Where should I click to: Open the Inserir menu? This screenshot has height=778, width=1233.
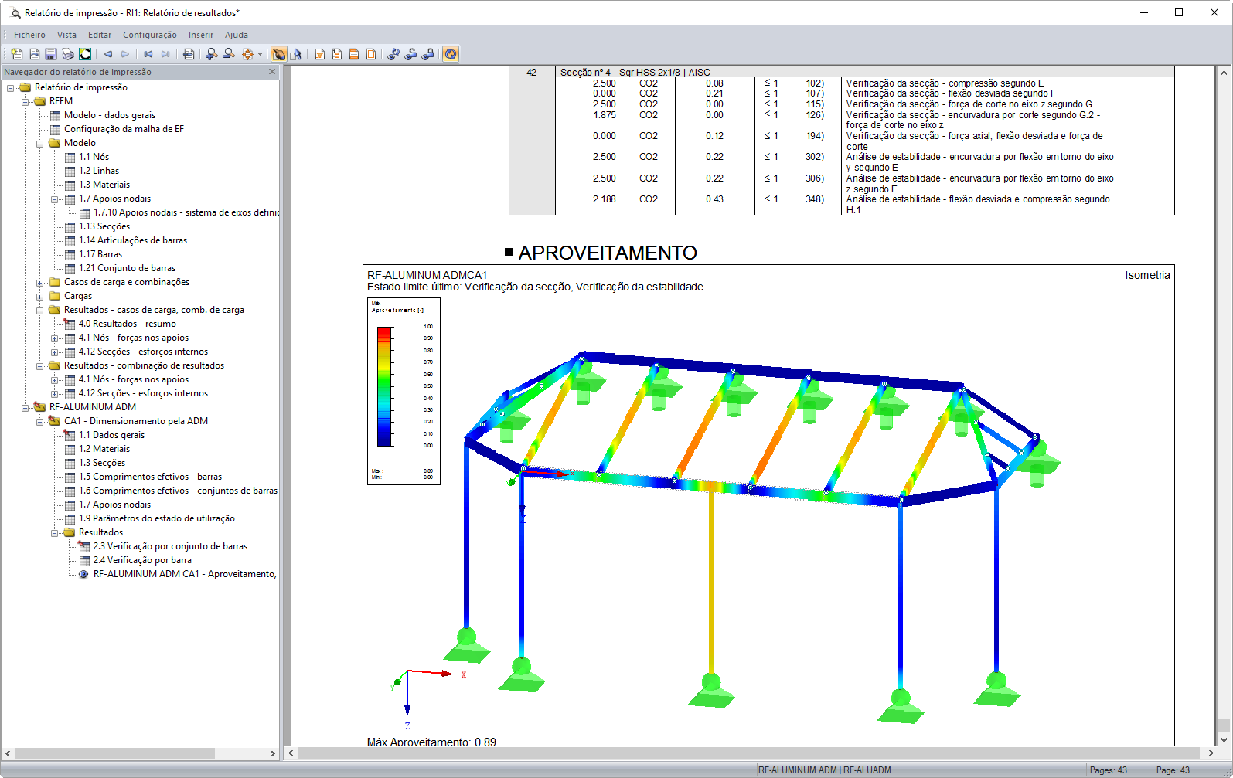(201, 35)
